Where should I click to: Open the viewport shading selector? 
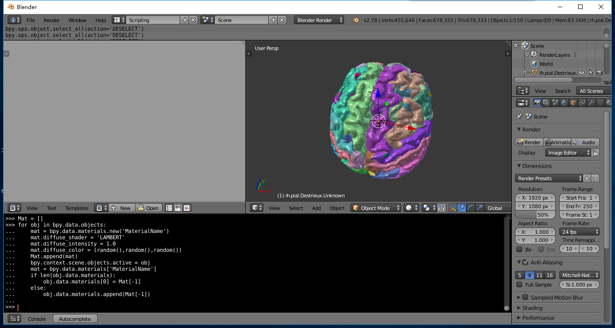tap(411, 208)
